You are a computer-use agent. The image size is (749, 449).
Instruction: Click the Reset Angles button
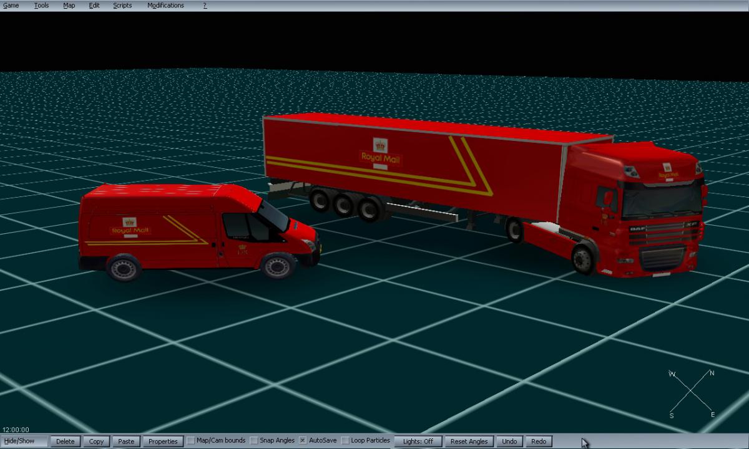pyautogui.click(x=469, y=442)
